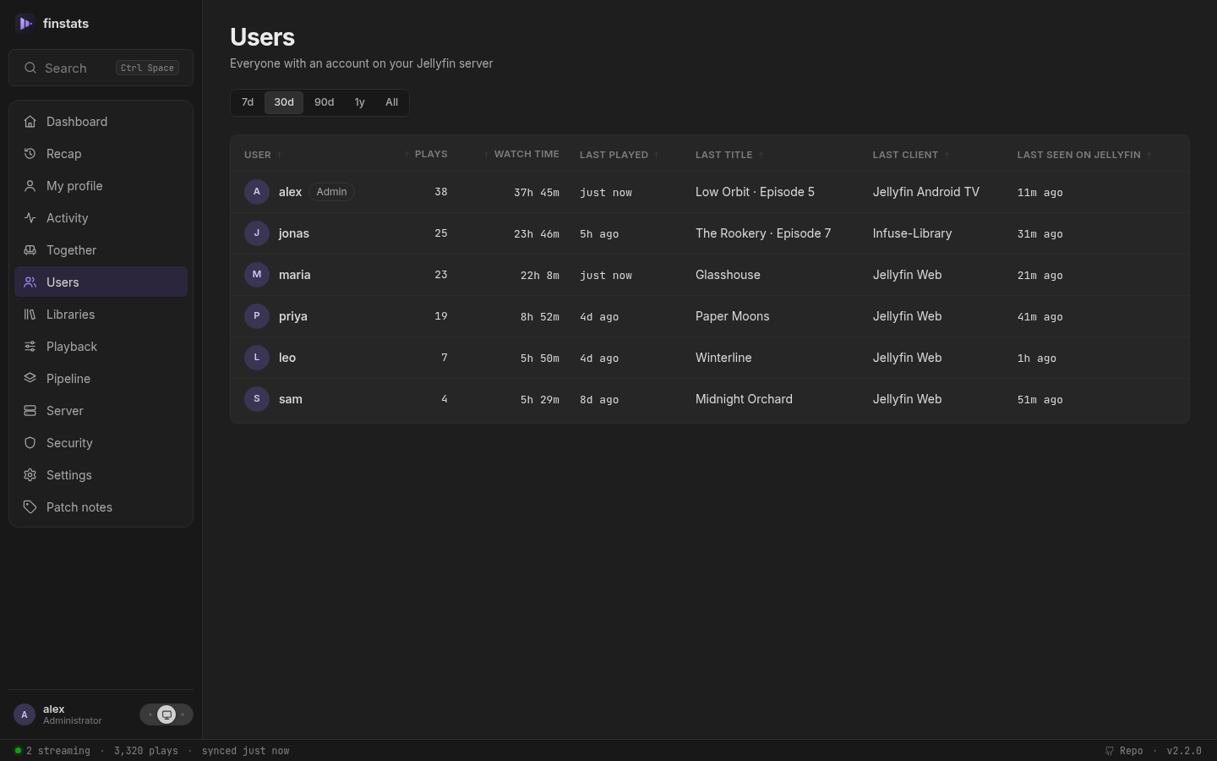Click the Server rack icon
1217x761 pixels.
pos(30,411)
